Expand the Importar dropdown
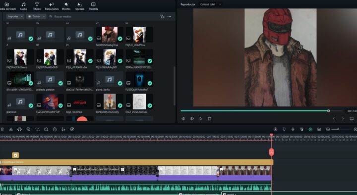357x195 pixels. tap(15, 16)
